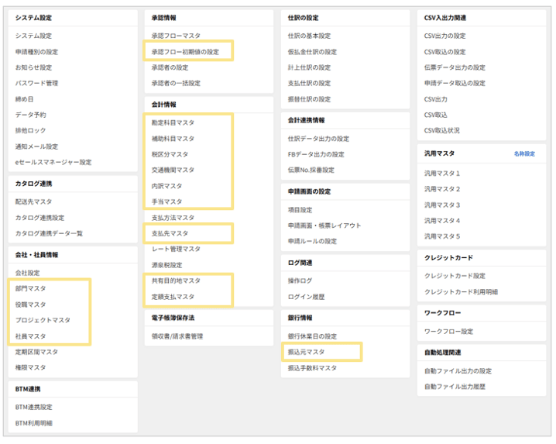556x444 pixels.
Task: Open FBデータ出力の設定
Action: click(x=316, y=154)
